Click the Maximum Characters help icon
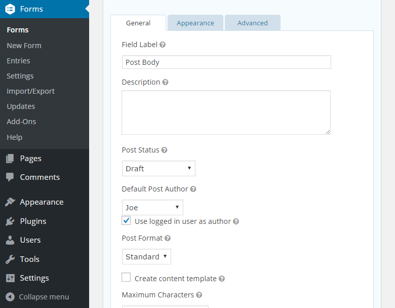Viewport: 395px width, 308px height. [x=199, y=295]
